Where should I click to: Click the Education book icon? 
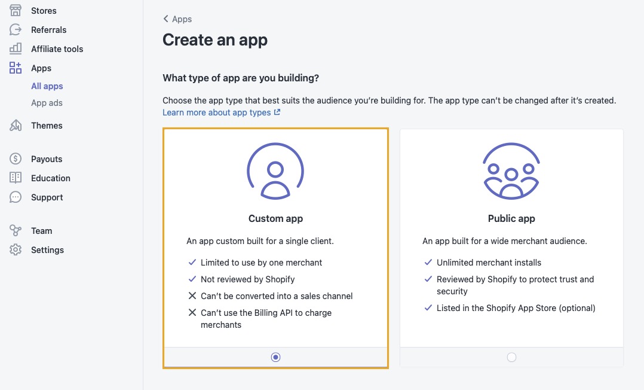tap(16, 178)
